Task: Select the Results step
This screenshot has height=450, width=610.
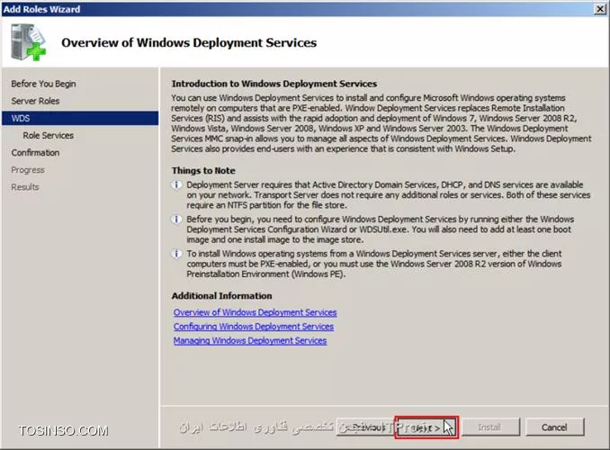Action: 25,187
